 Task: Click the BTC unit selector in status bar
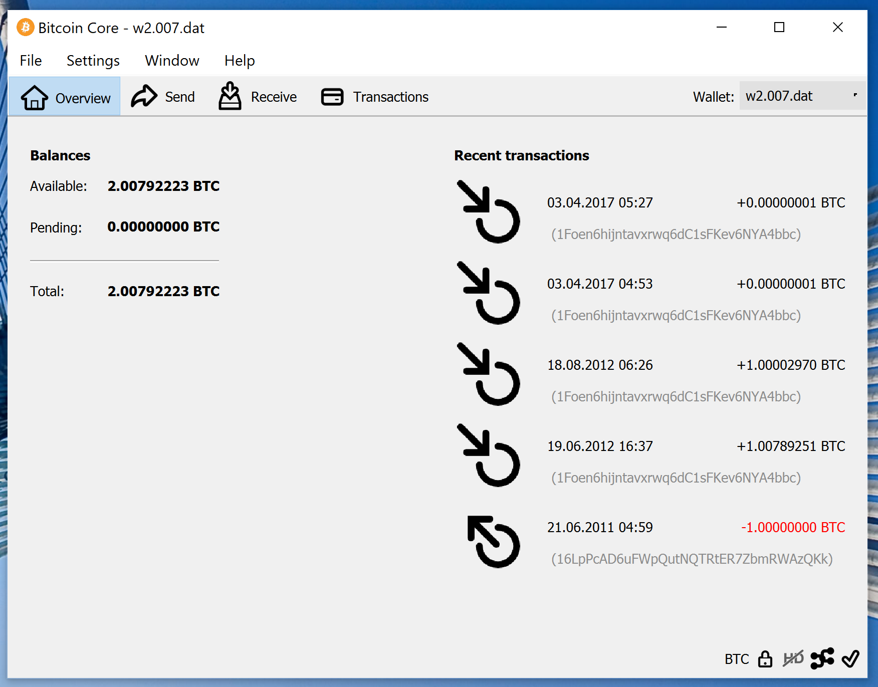pyautogui.click(x=736, y=659)
